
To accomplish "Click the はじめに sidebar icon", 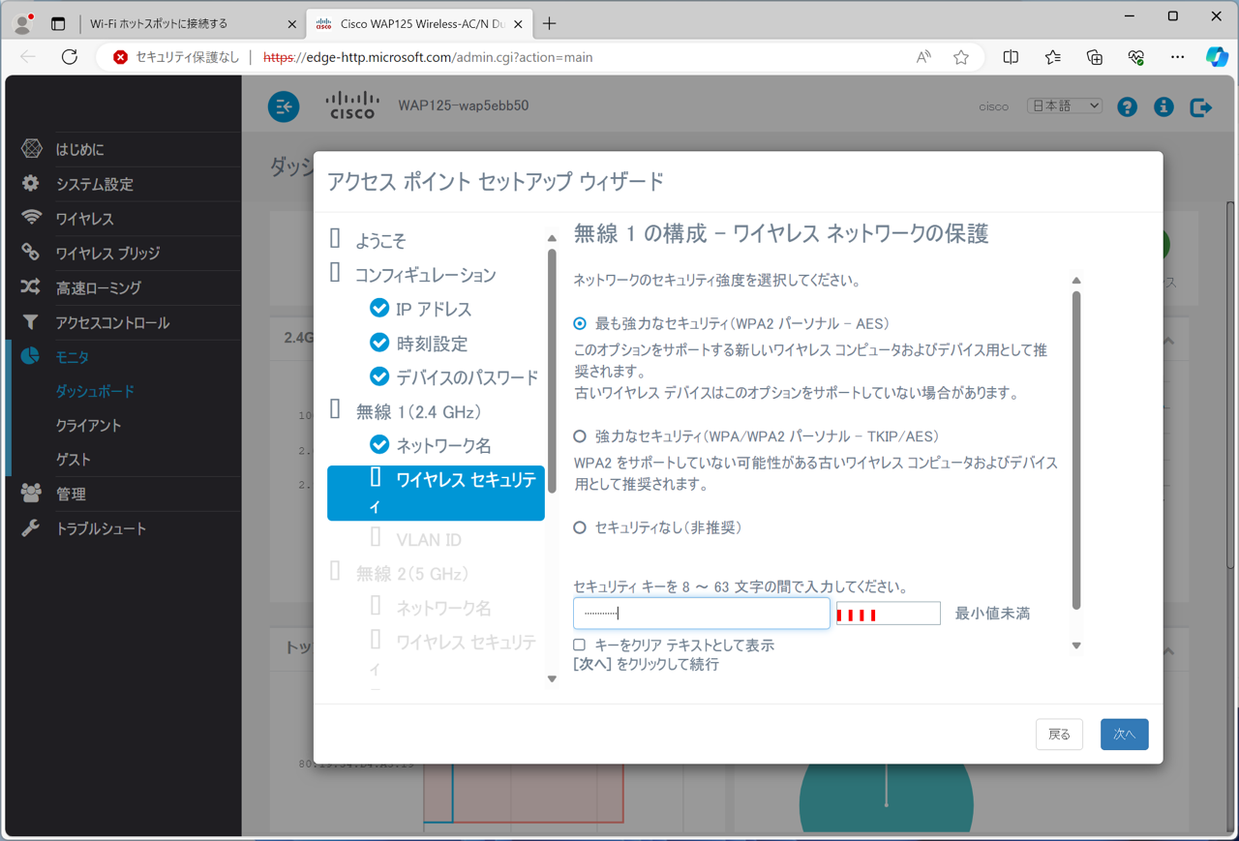I will 32,148.
